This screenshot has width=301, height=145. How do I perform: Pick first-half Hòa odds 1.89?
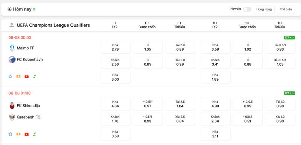(215, 77)
